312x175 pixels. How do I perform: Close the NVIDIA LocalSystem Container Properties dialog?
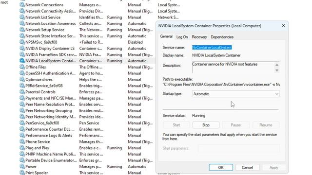tap(283, 26)
